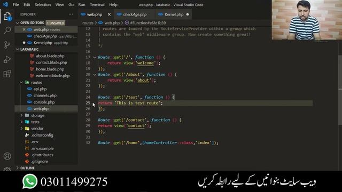
Task: Click the .env file icon
Action: [x=27, y=142]
